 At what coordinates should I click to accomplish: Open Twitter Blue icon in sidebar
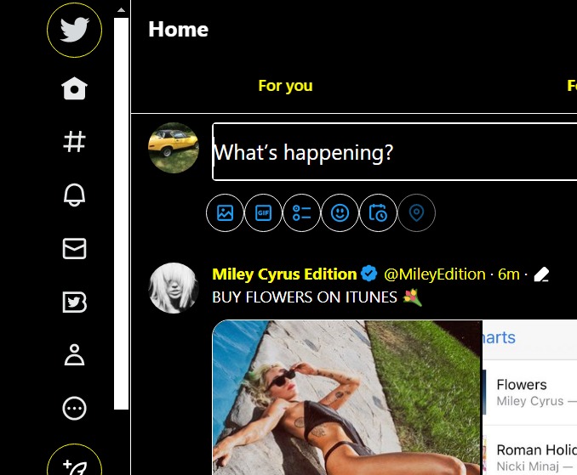click(x=74, y=302)
